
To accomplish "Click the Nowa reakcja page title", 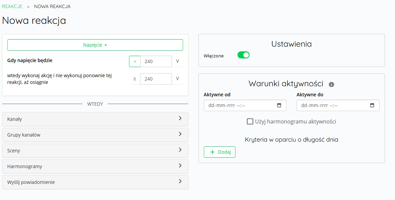I will tap(34, 20).
